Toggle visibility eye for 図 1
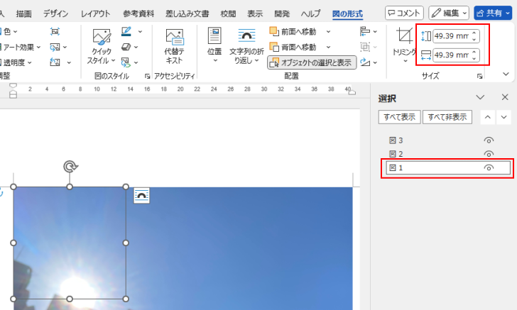This screenshot has height=310, width=517. [x=489, y=167]
